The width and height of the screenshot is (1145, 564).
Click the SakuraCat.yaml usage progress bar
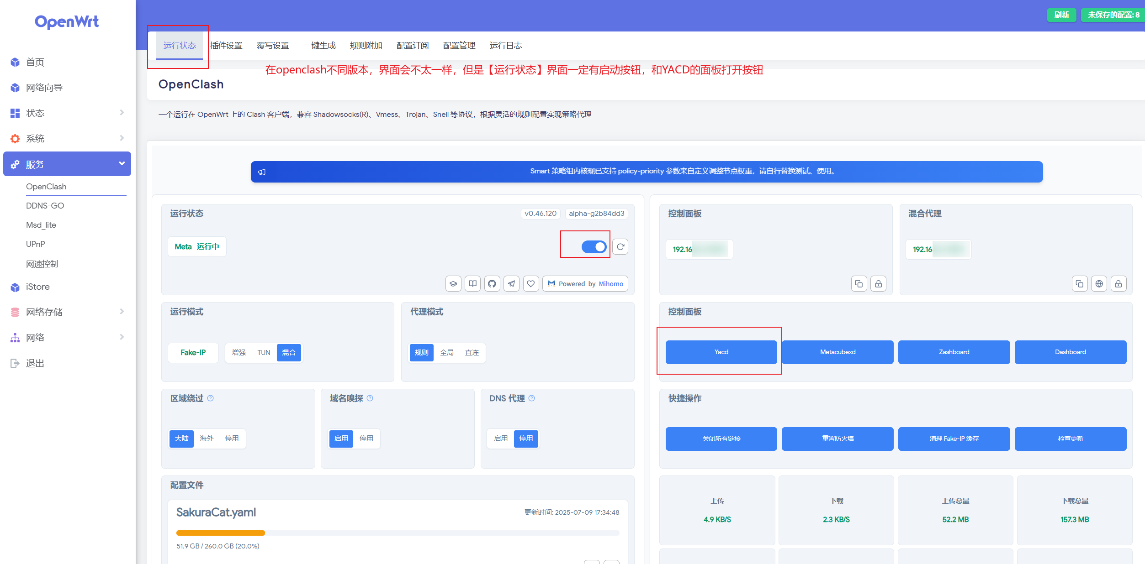click(x=398, y=533)
